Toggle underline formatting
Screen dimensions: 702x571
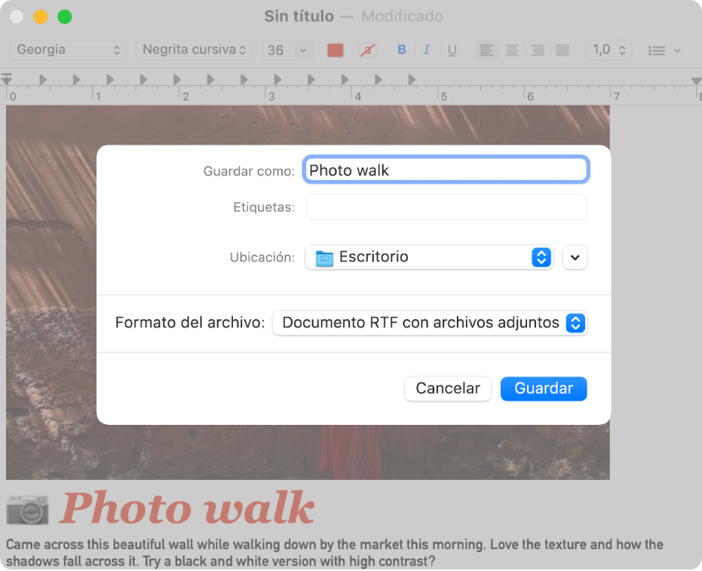click(x=452, y=50)
